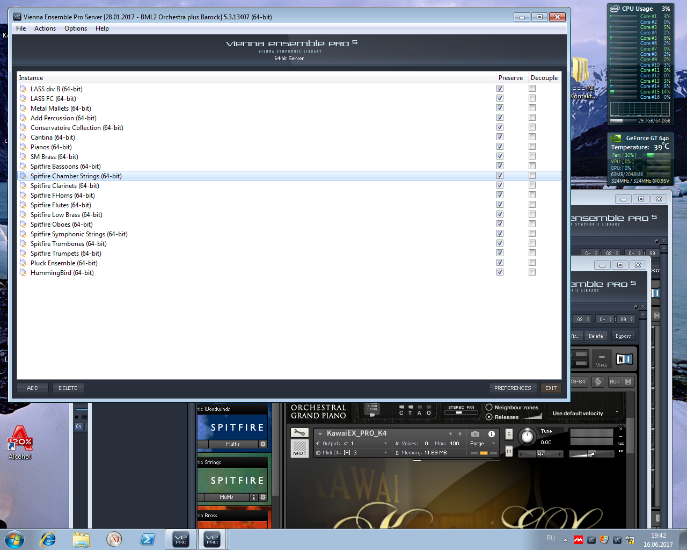Open the Output st. 1 dropdown

tap(352, 444)
